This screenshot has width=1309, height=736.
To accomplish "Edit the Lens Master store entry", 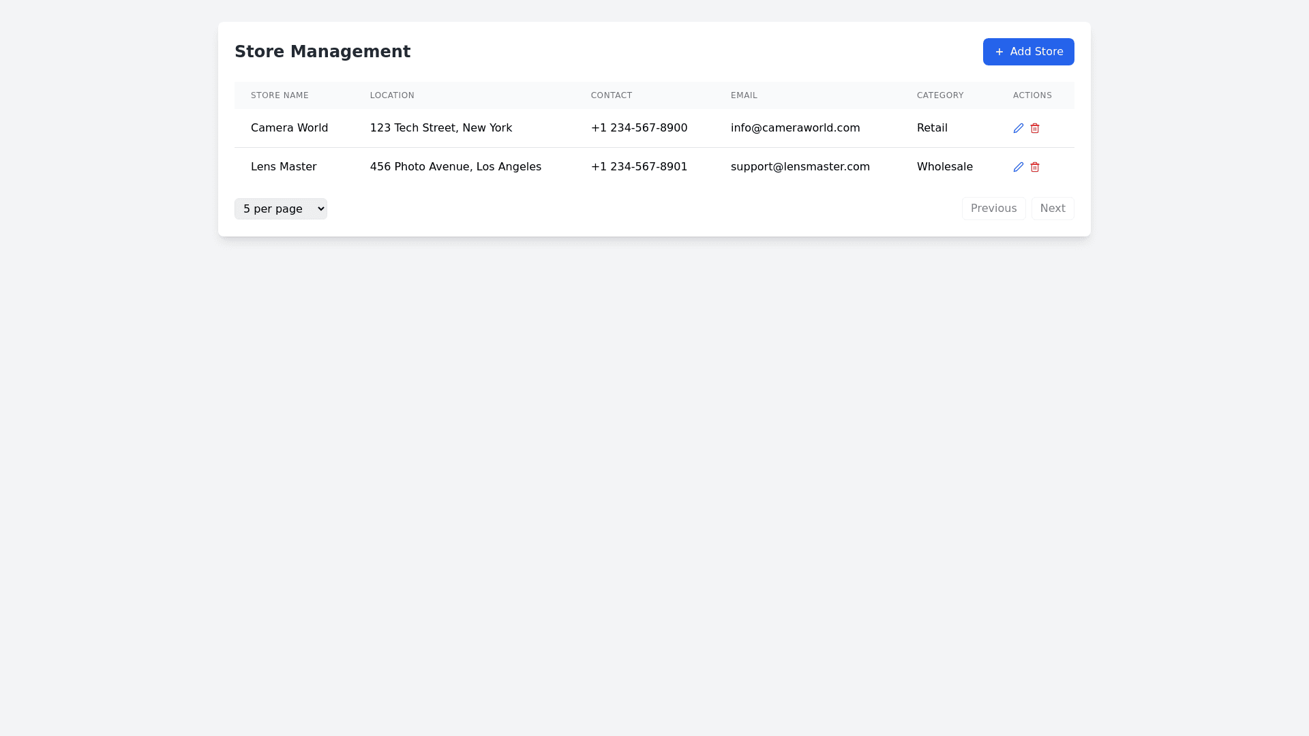I will [x=1018, y=167].
